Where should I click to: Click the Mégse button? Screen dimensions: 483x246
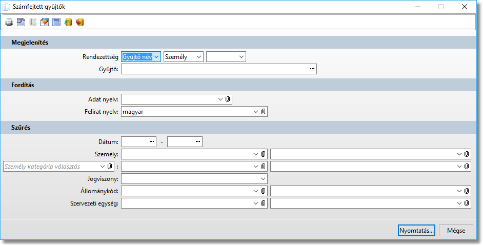click(455, 231)
